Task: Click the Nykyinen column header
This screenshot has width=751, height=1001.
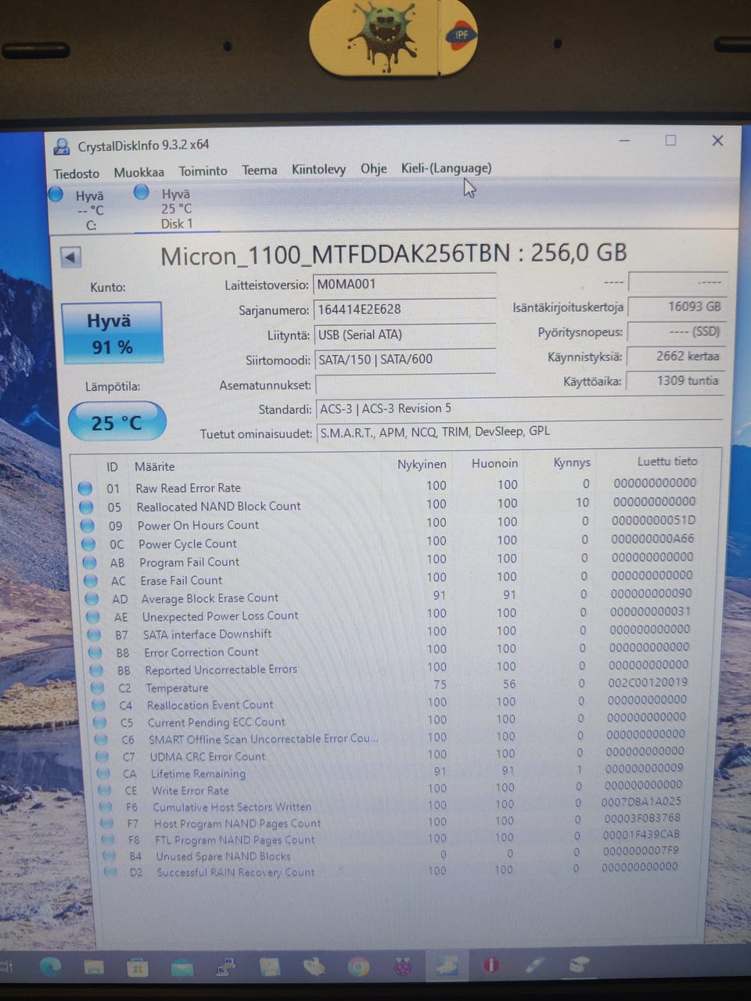Action: 421,464
